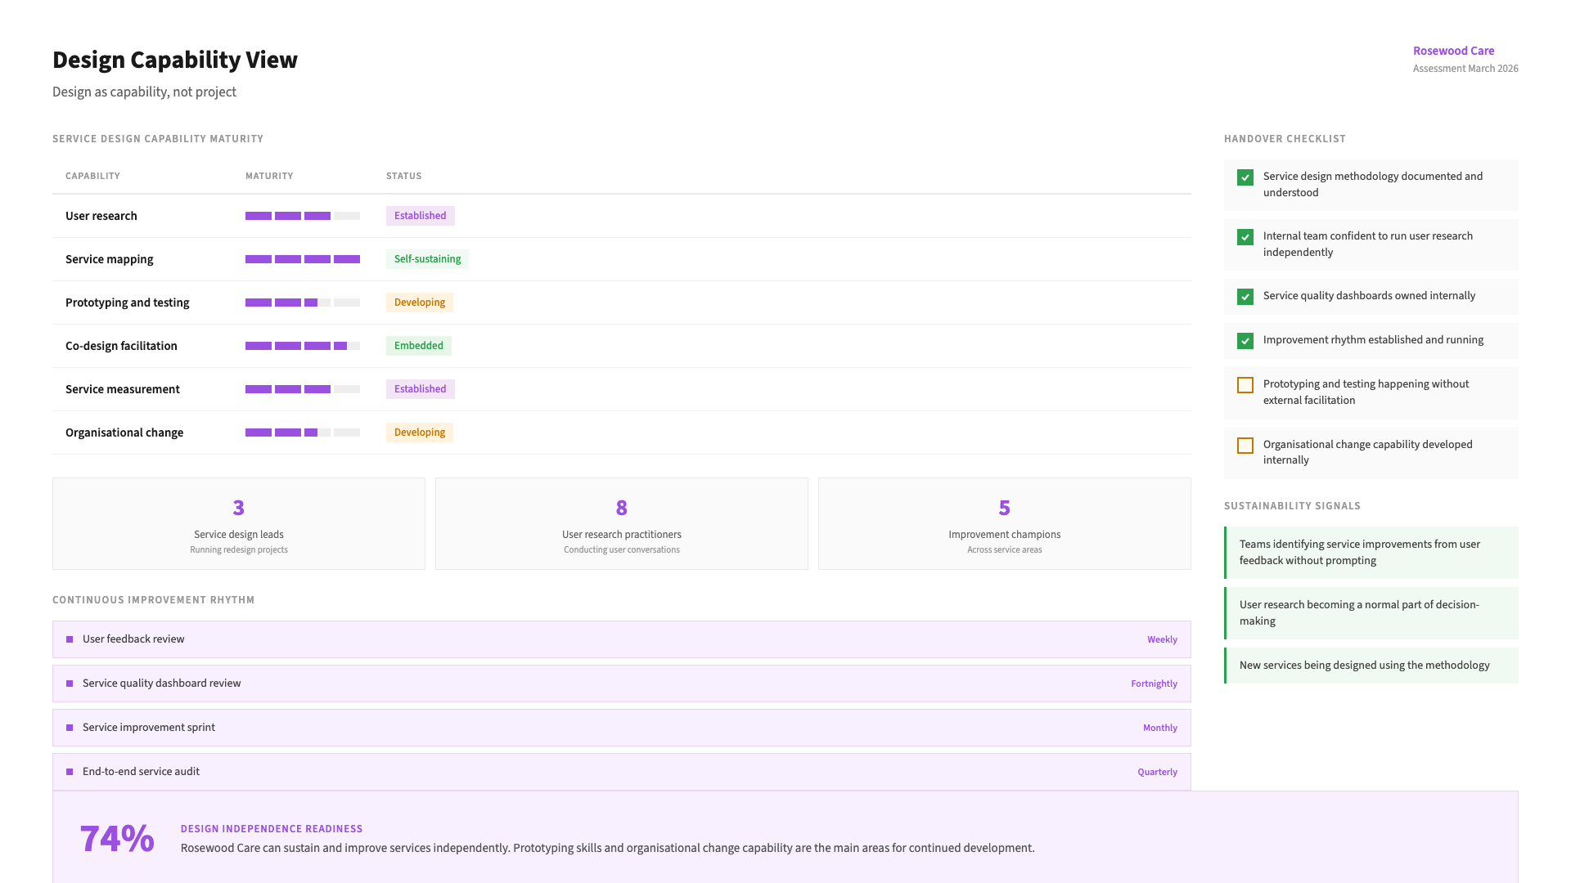Click Developing badge for Organisational change

pos(420,433)
